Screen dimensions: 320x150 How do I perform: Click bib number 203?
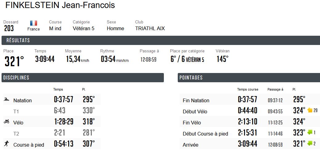click(9, 29)
